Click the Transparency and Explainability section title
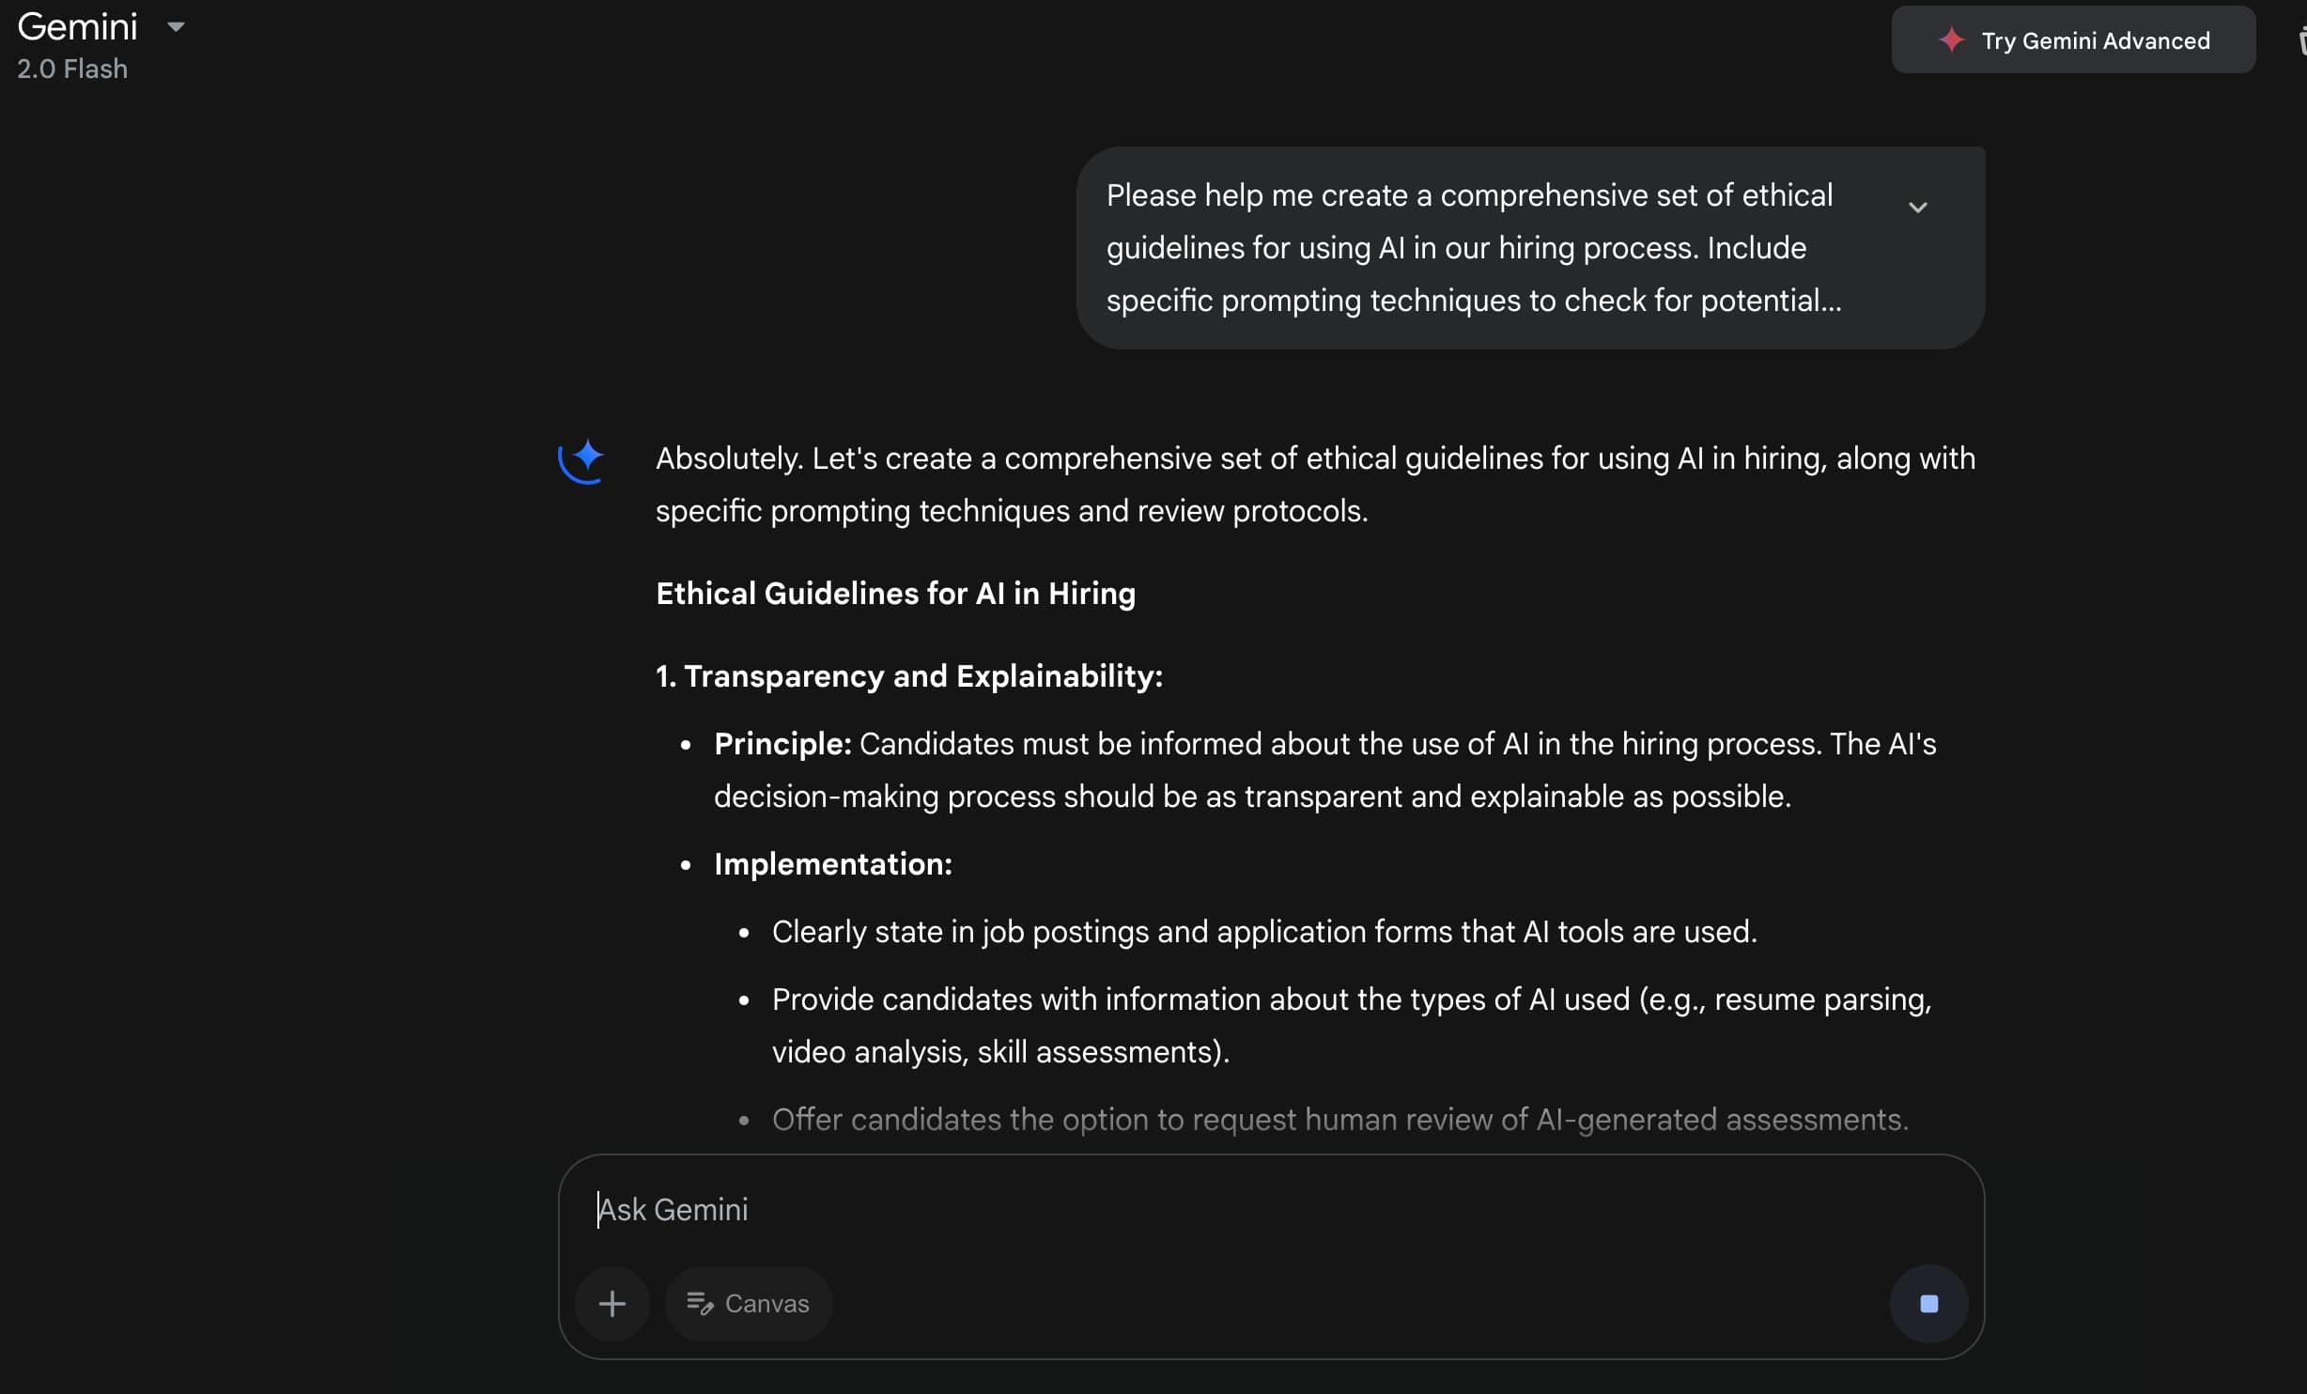Screen dimensions: 2307x1394 tap(908, 676)
